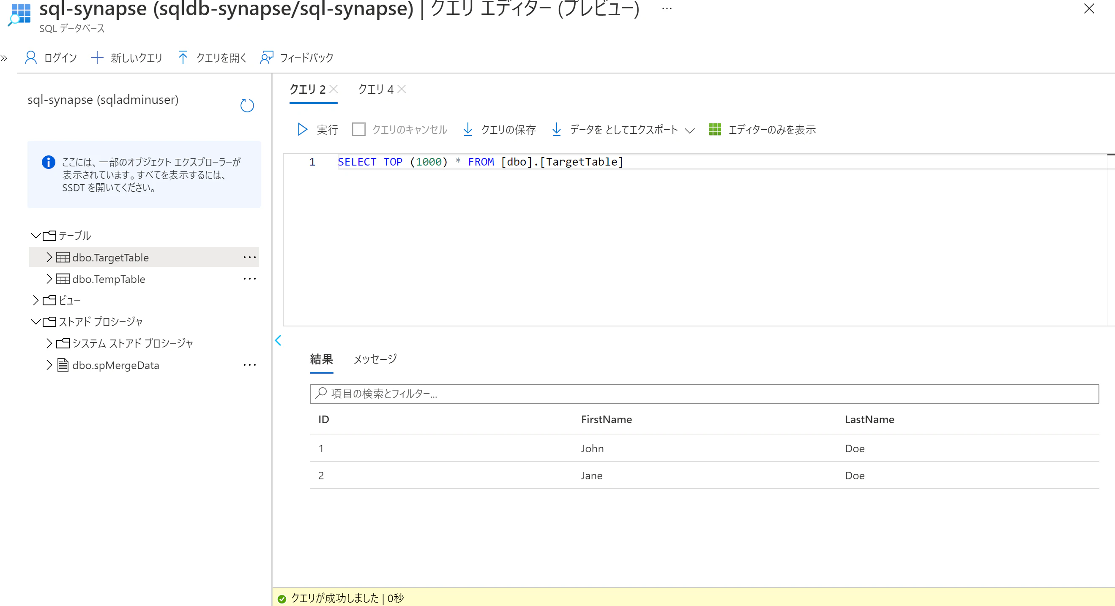Expand the システム ストアド プロシージャ folder

click(x=49, y=343)
